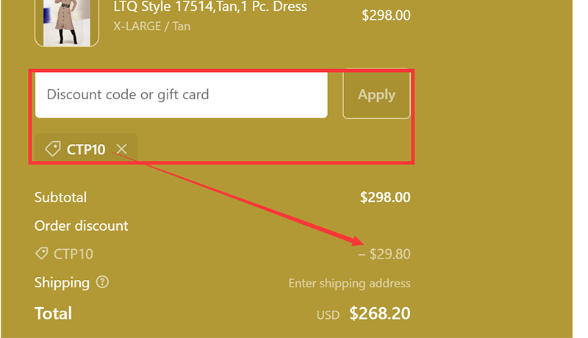The image size is (588, 338).
Task: Click the Enter shipping address text
Action: (349, 284)
